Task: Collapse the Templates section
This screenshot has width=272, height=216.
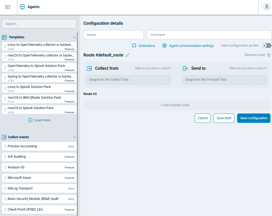Action: tap(74, 37)
